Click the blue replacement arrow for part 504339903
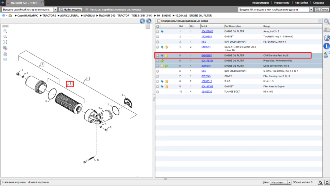 tap(162, 31)
